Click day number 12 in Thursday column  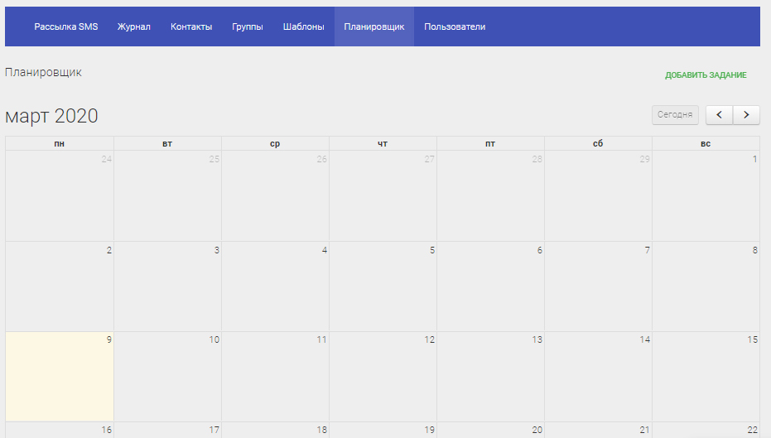(429, 339)
